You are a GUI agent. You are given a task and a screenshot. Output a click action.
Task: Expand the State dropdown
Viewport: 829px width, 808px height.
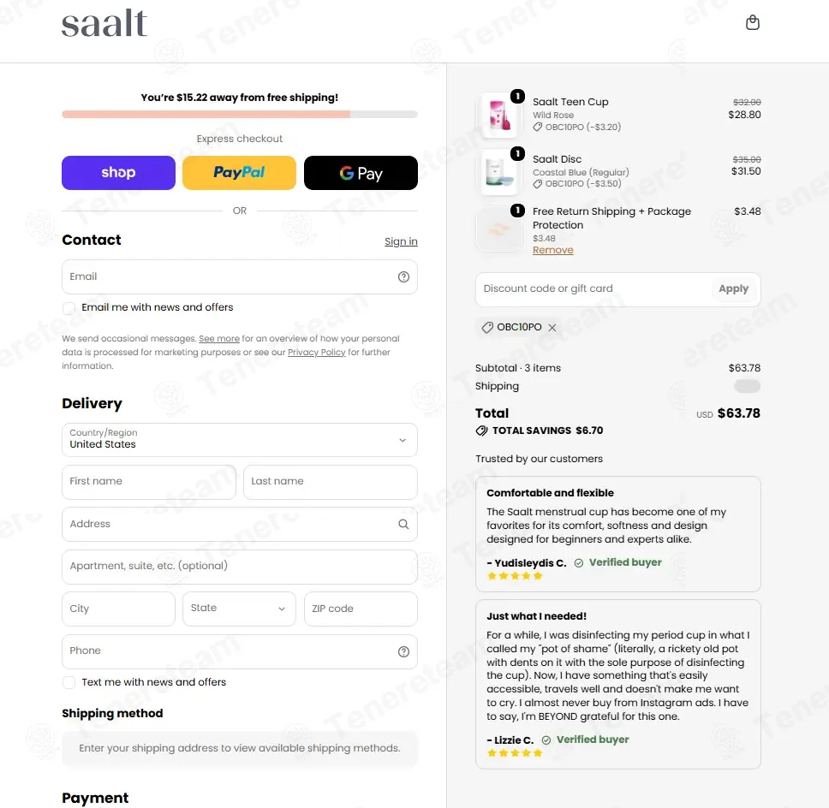coord(239,609)
